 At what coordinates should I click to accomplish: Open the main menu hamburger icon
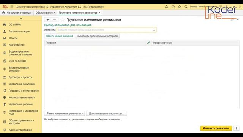pos(12,7)
